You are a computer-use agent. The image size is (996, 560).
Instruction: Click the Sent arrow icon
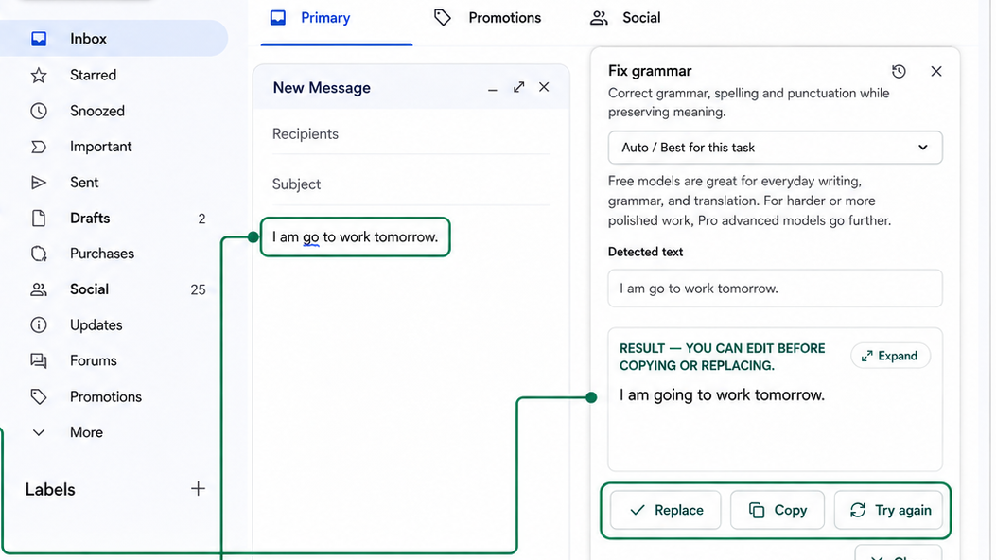point(39,183)
